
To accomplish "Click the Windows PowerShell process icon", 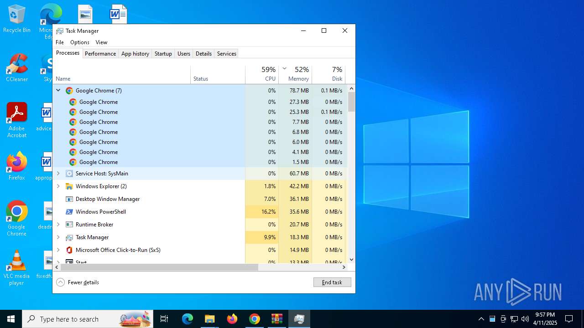I will tap(69, 212).
